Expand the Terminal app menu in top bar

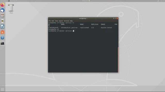(x=12, y=1)
